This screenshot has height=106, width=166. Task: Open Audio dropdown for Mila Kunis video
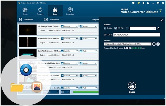88,63
